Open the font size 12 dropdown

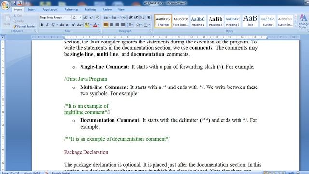[81, 18]
